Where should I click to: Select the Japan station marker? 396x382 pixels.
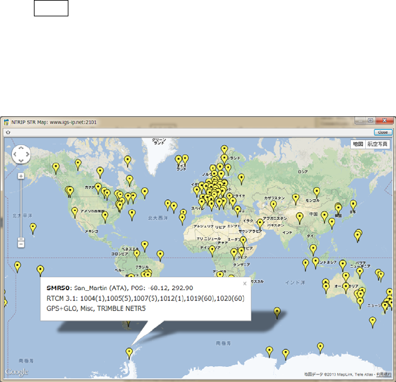point(353,205)
